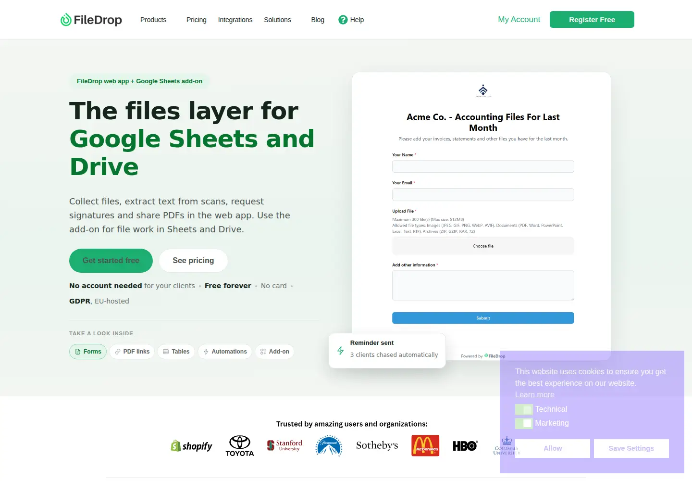Image resolution: width=692 pixels, height=481 pixels.
Task: Click the Sotheby's logo
Action: pyautogui.click(x=377, y=445)
